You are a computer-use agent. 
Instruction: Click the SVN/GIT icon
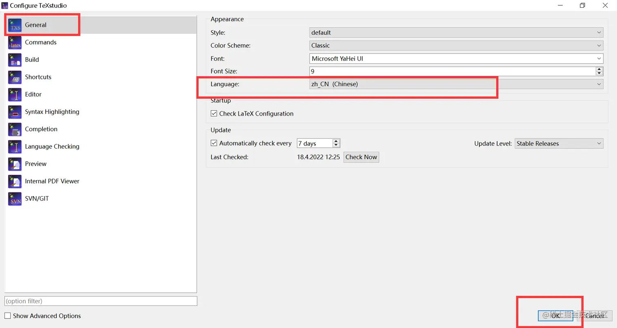click(x=15, y=199)
